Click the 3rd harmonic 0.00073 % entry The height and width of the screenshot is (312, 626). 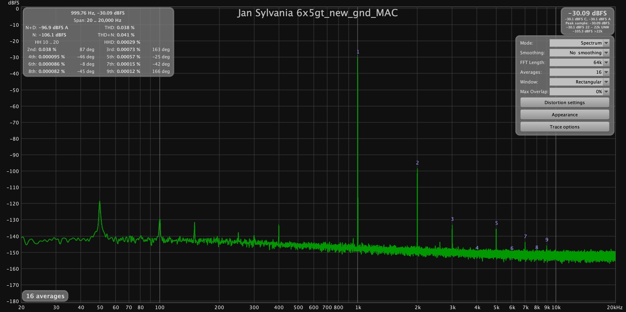tap(124, 49)
